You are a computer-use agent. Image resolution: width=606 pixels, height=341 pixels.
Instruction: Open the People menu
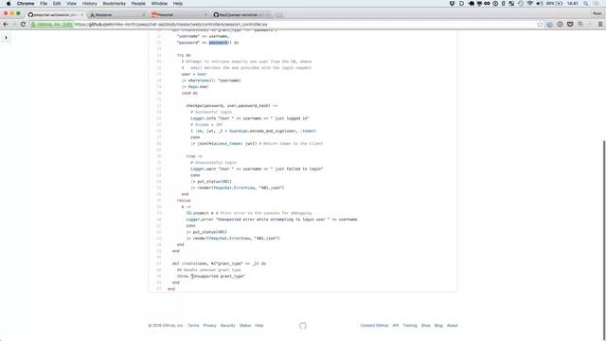(x=138, y=4)
